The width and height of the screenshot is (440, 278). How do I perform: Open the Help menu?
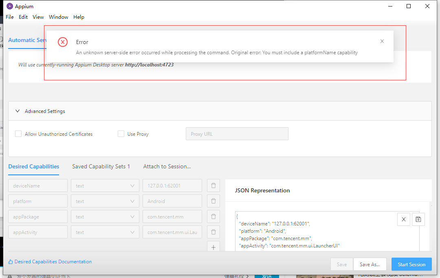point(79,17)
